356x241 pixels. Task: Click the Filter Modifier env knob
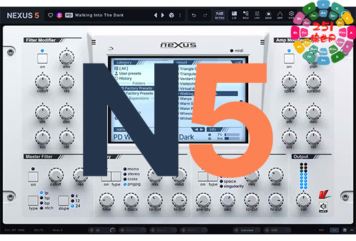(67, 57)
